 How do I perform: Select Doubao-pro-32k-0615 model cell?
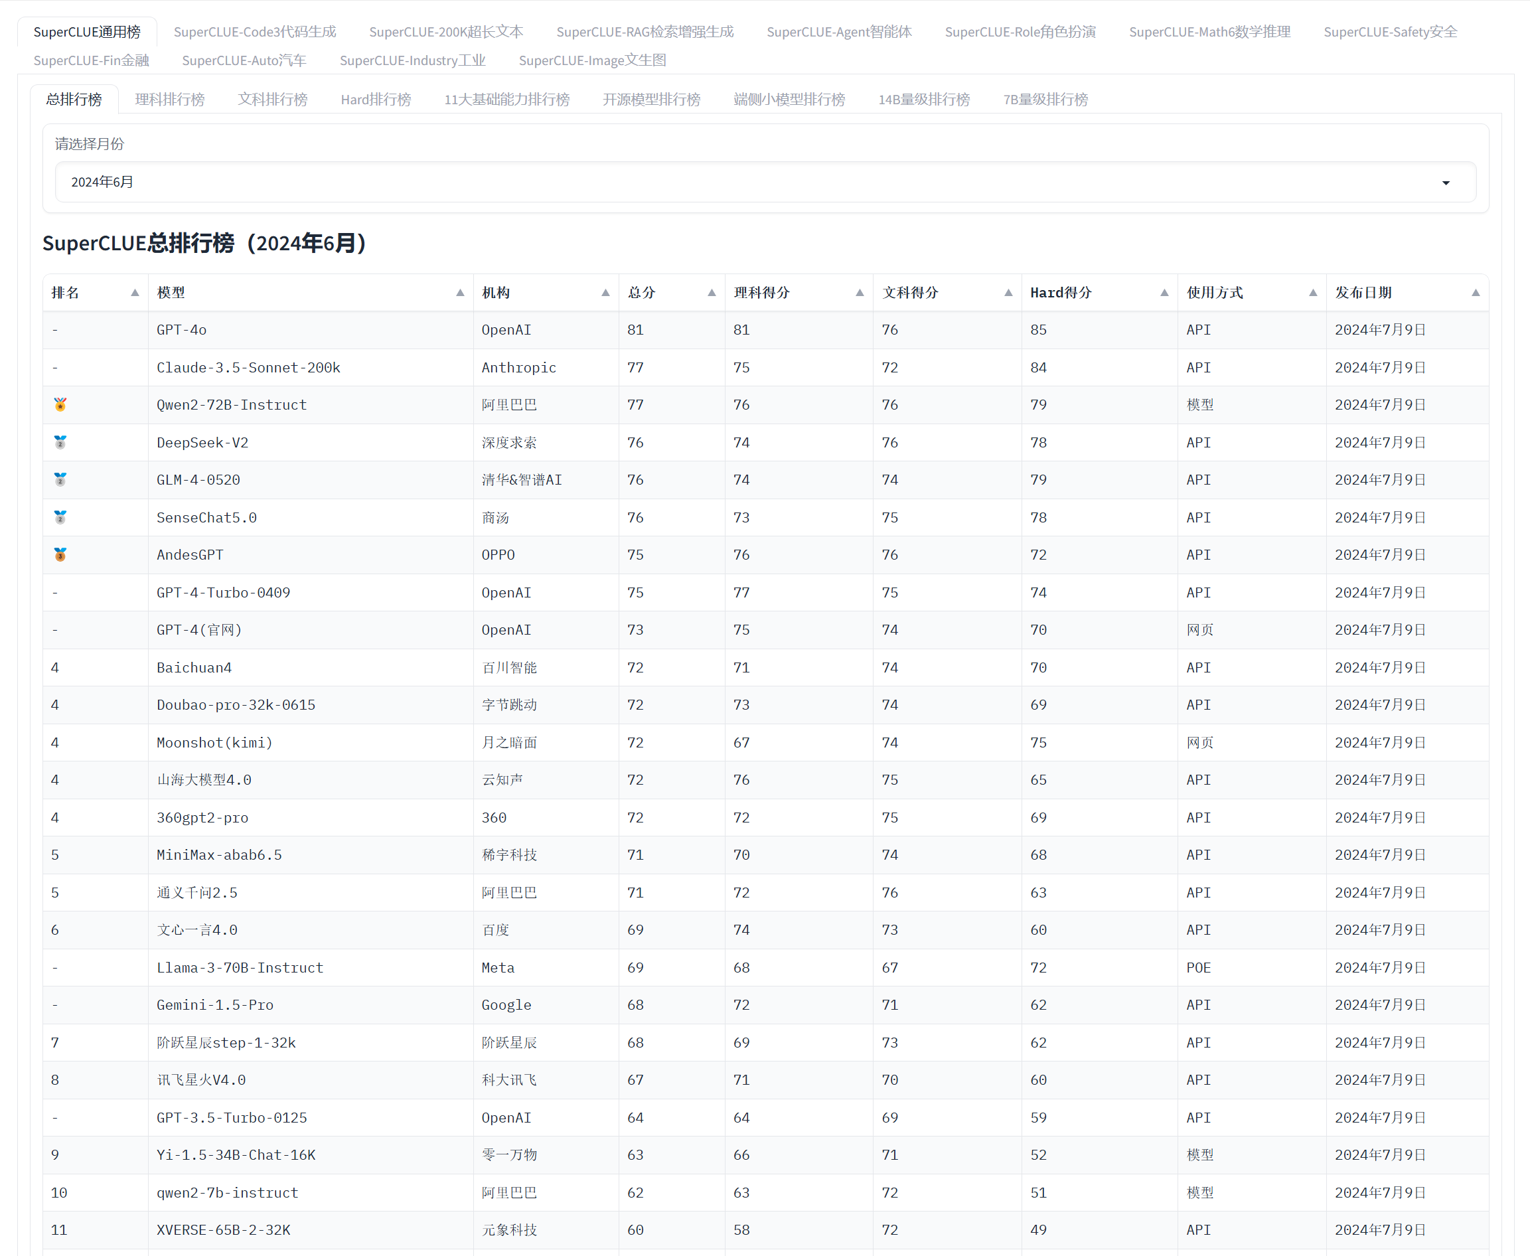point(311,705)
